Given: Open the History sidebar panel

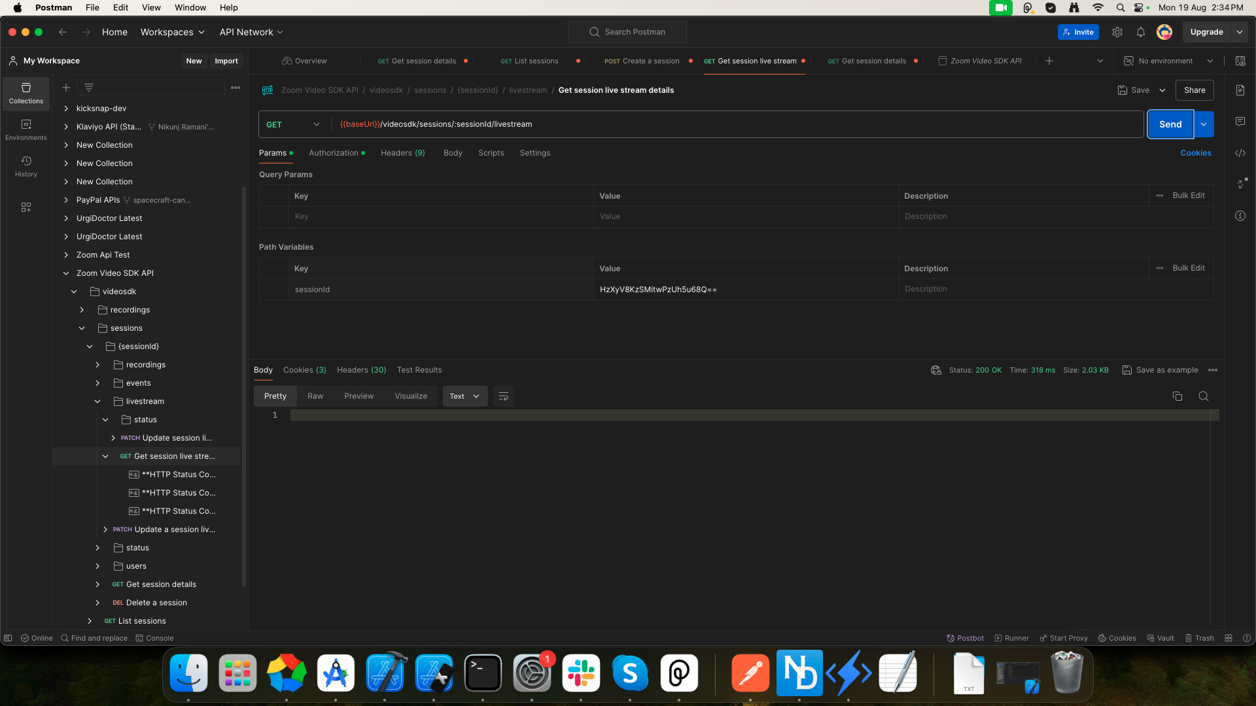Looking at the screenshot, I should click(x=26, y=166).
